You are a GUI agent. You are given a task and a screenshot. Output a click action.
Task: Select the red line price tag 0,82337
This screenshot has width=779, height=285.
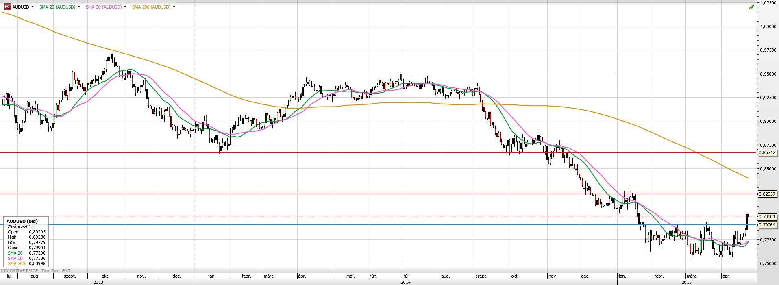coord(767,194)
